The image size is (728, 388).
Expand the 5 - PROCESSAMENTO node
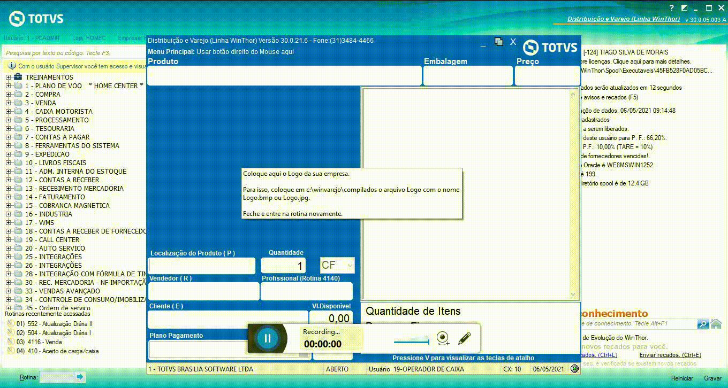pyautogui.click(x=8, y=120)
